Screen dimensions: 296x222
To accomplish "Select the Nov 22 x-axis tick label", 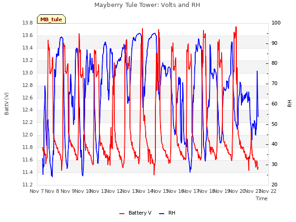I will 268,191.
